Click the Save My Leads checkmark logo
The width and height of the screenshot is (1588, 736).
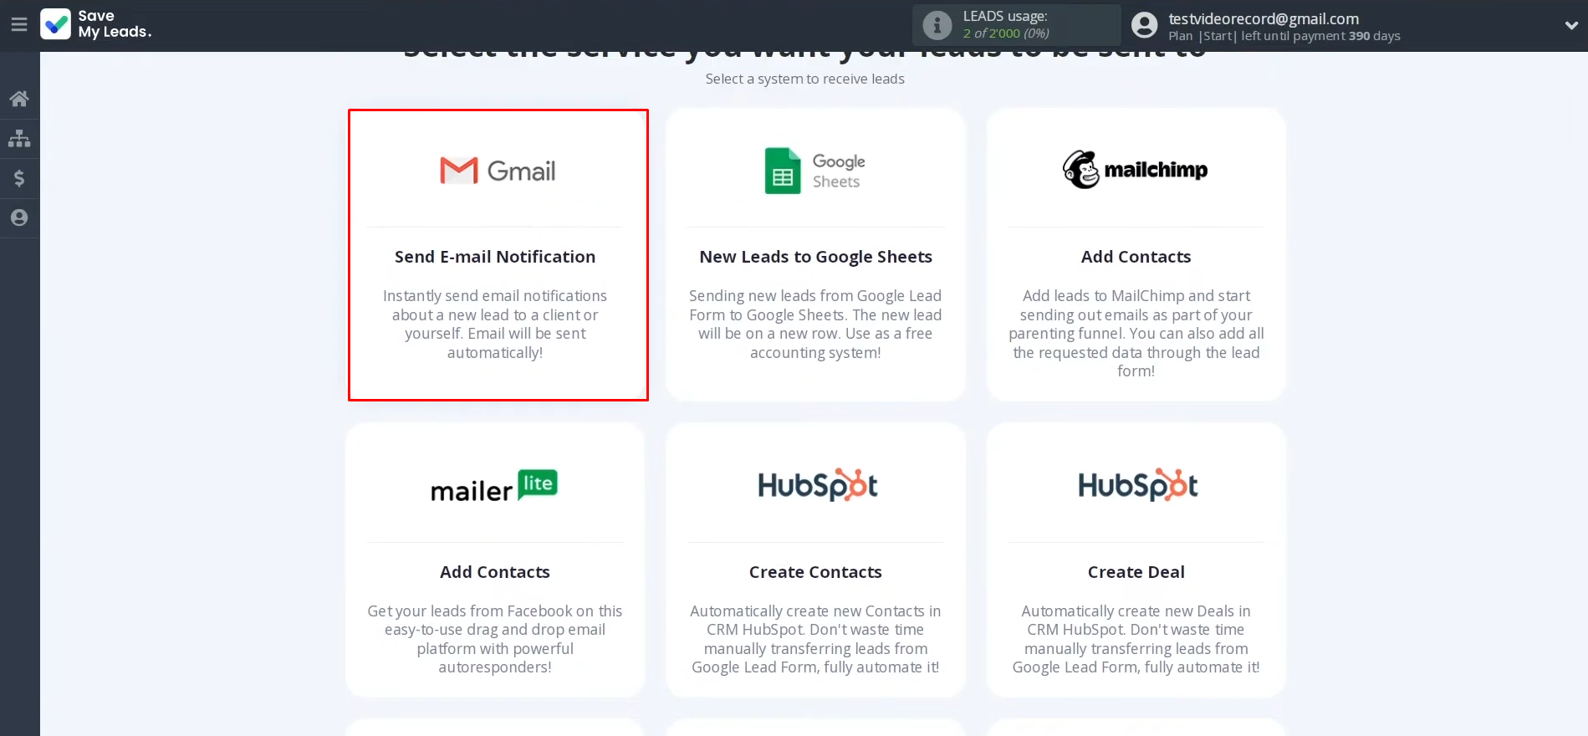point(56,24)
